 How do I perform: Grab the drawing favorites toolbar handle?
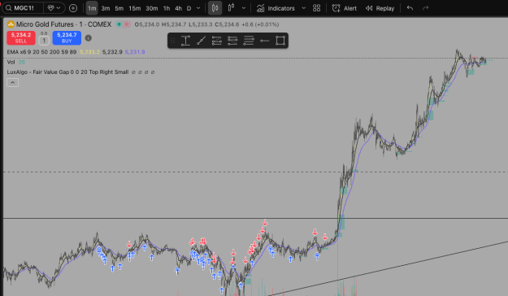172,41
